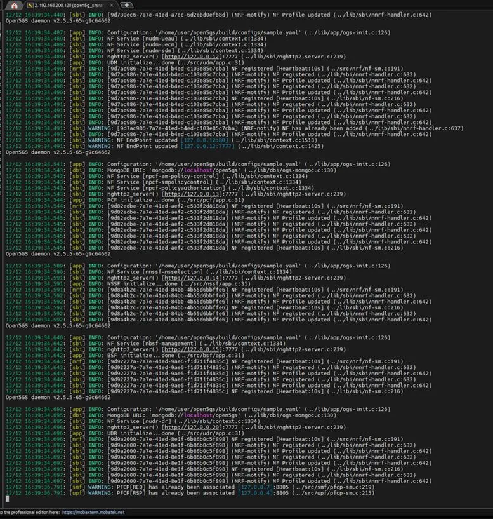Open the http://127.0.0.15 server URL

coord(190,349)
